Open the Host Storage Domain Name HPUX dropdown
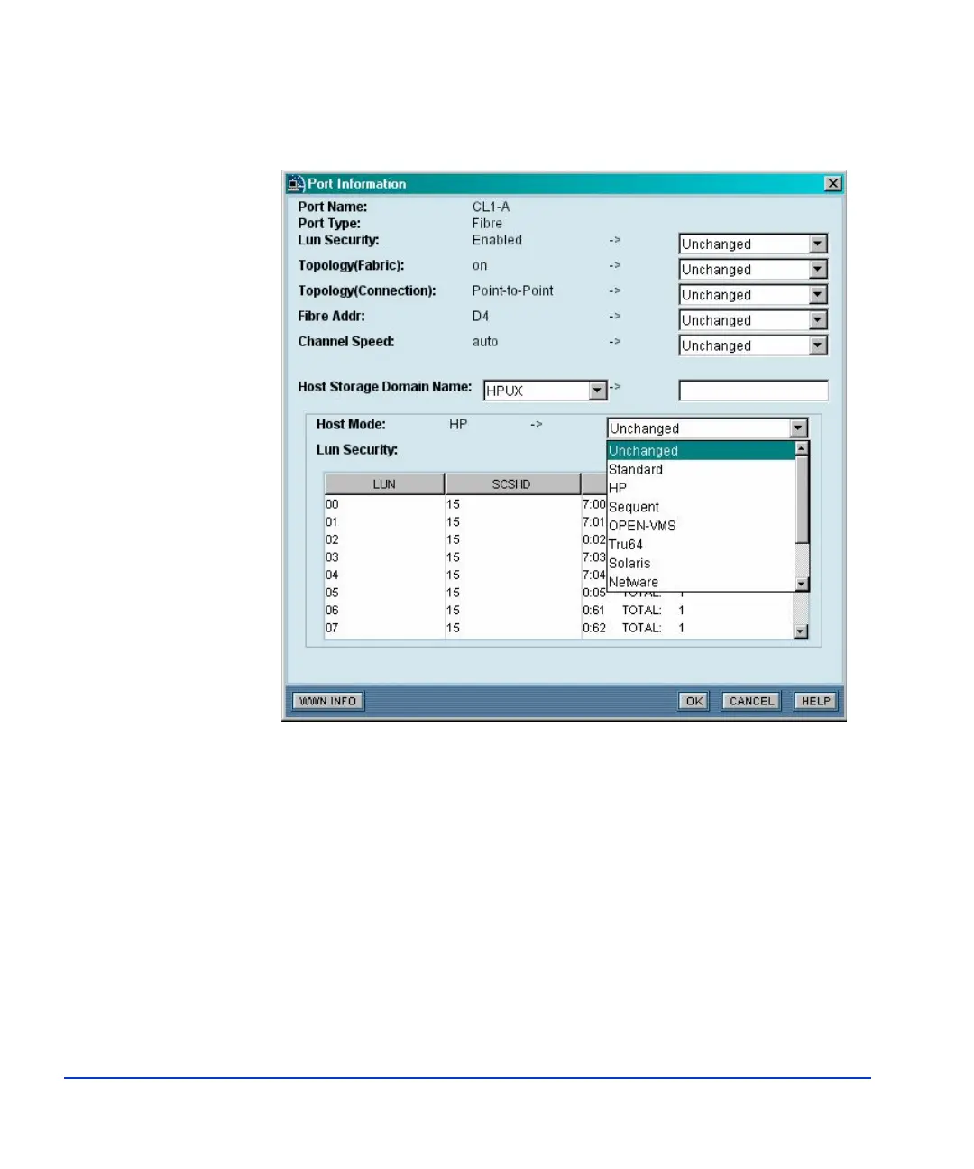974x1169 pixels. [546, 391]
